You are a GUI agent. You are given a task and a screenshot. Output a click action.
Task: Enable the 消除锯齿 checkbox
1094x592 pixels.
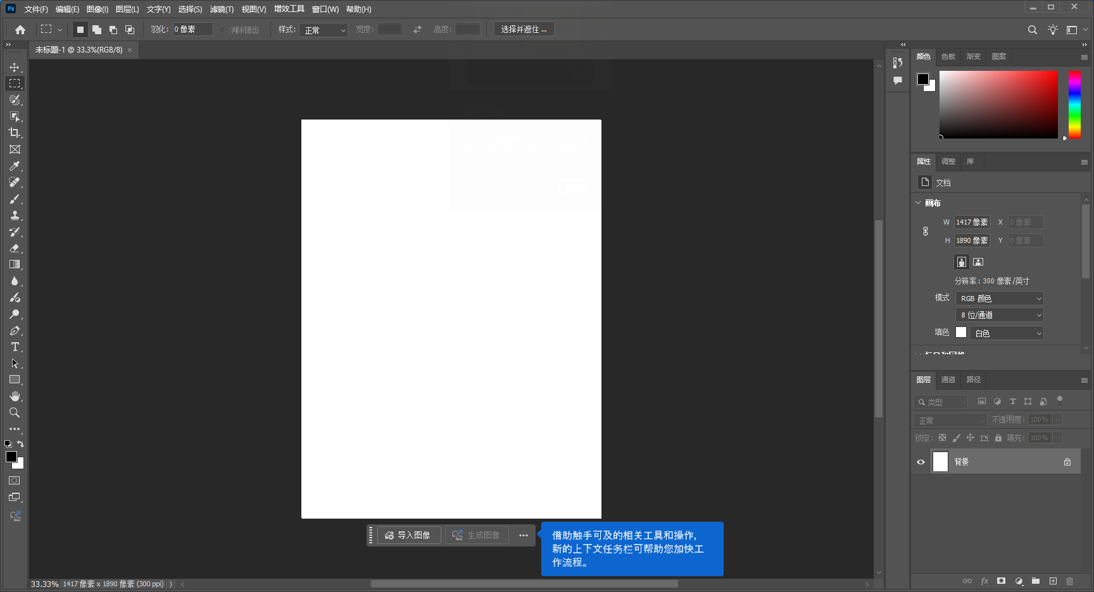[x=223, y=29]
